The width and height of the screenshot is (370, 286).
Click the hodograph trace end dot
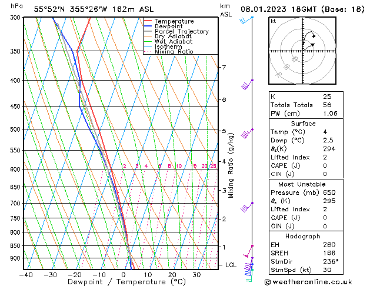[x=314, y=36]
